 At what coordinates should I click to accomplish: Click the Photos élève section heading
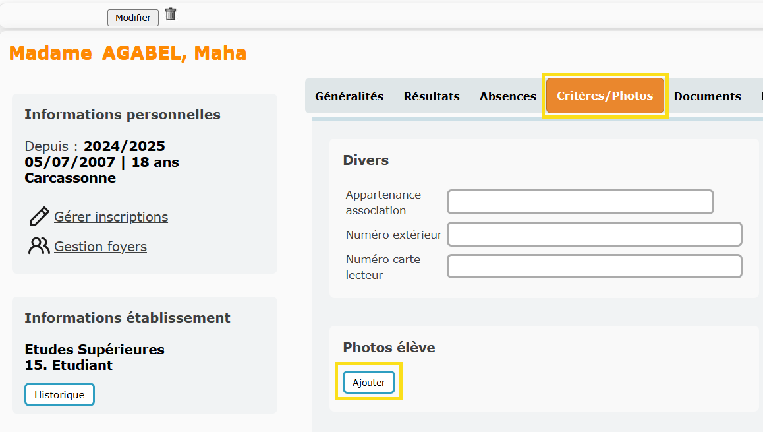[389, 348]
